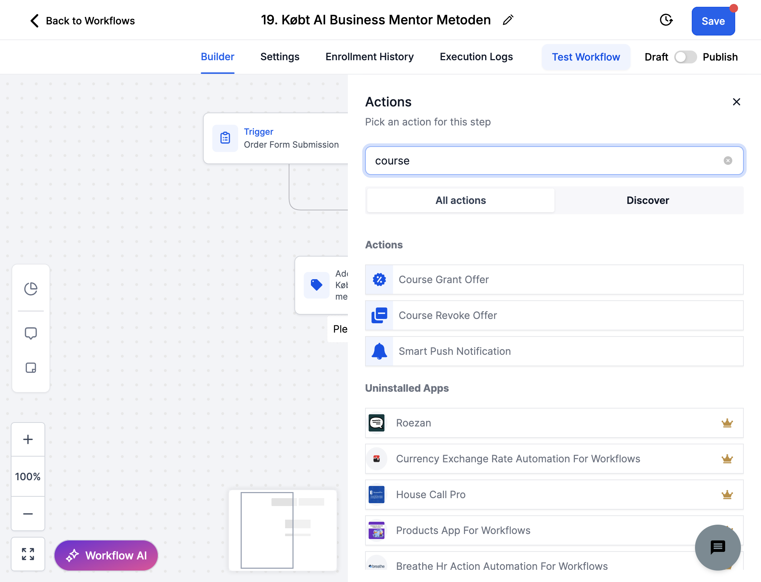Open the live chat bubble widget
761x582 pixels.
click(x=718, y=547)
